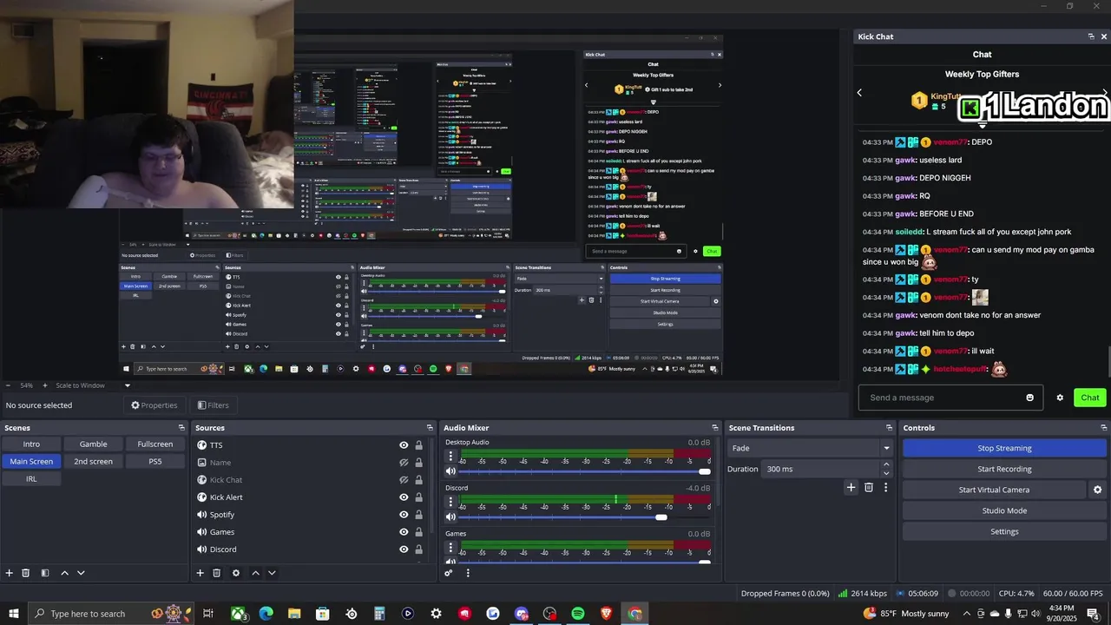Image resolution: width=1111 pixels, height=625 pixels.
Task: Open emoji picker in Kick chat box
Action: pos(1030,398)
